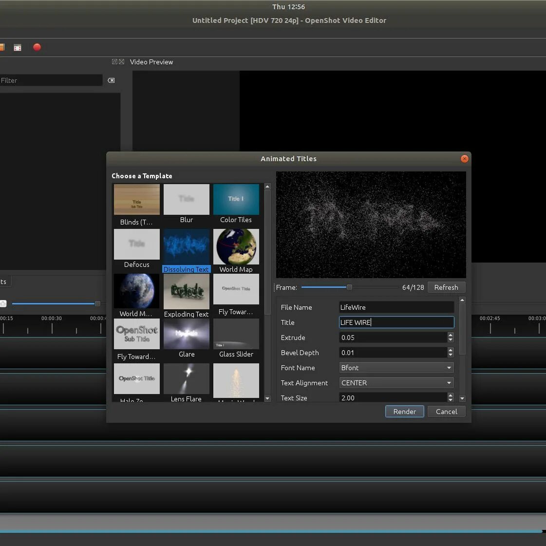Decrease the Bevel Depth value with down arrow
The image size is (546, 546).
click(450, 355)
